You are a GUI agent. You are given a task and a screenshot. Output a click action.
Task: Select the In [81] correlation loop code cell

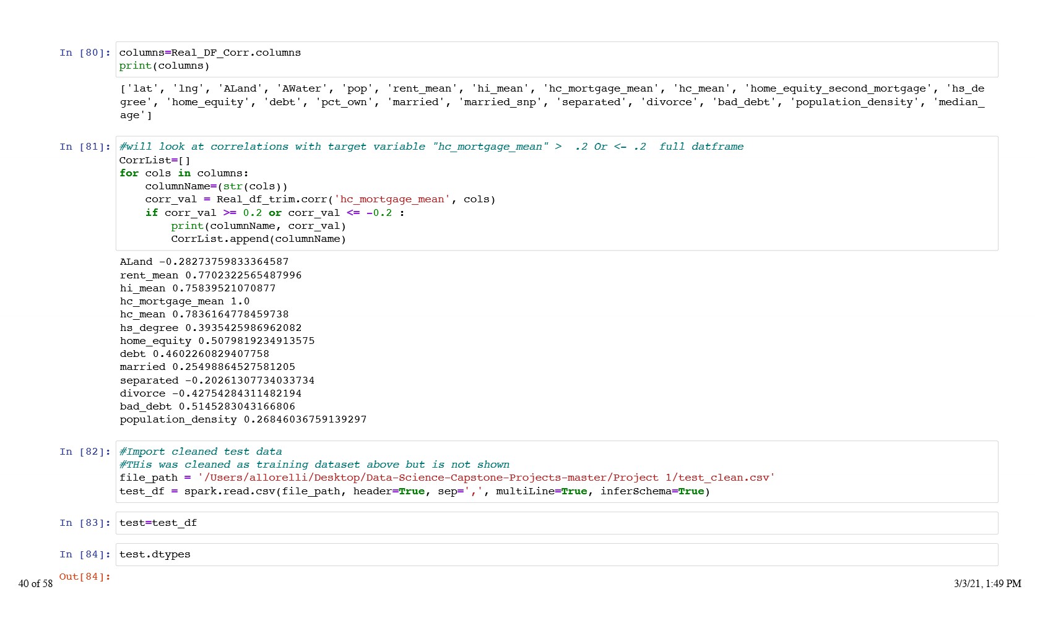point(556,193)
